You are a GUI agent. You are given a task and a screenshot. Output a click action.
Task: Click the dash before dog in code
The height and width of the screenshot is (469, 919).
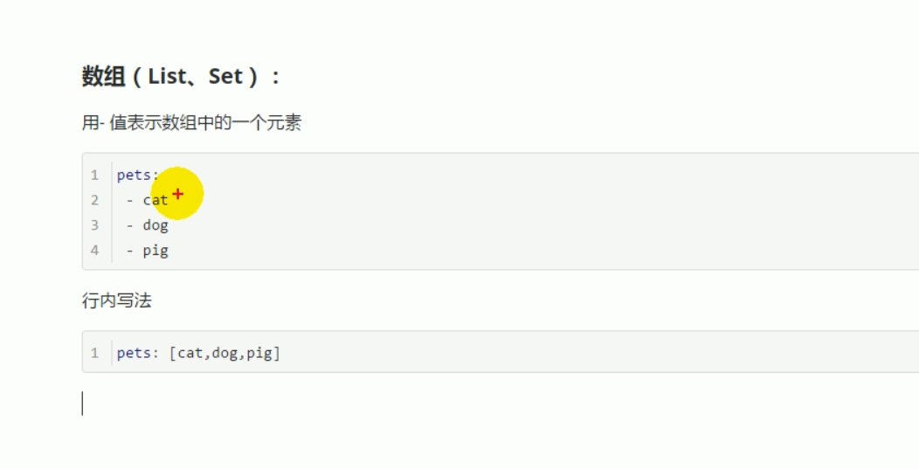130,225
